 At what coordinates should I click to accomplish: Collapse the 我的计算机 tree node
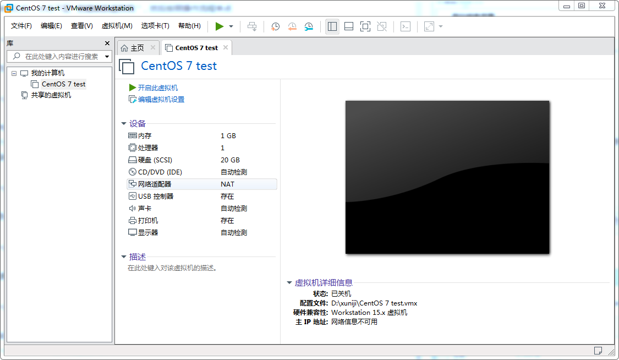pos(14,73)
